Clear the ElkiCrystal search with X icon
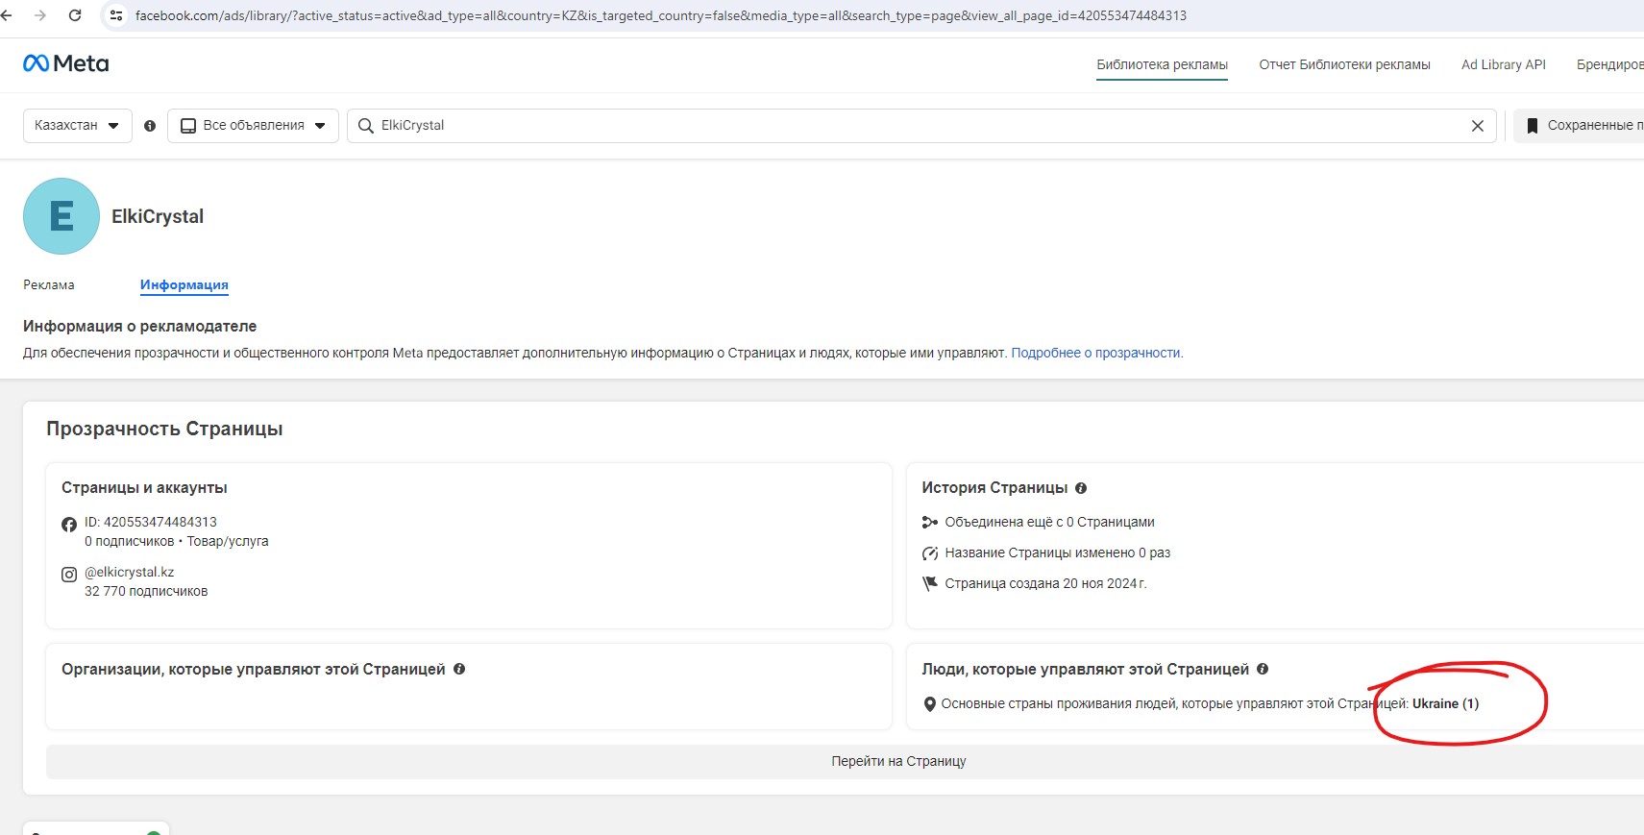 pos(1477,126)
